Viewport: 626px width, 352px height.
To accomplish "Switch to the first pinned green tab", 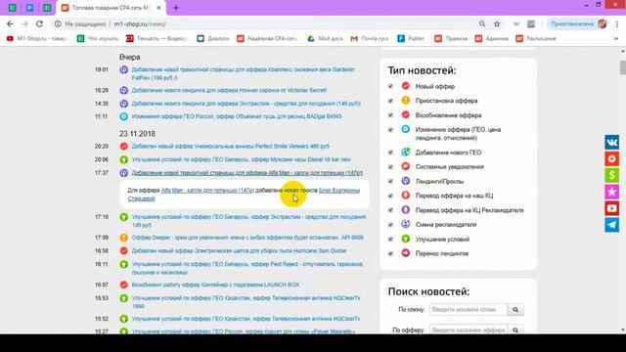I will tap(13, 8).
